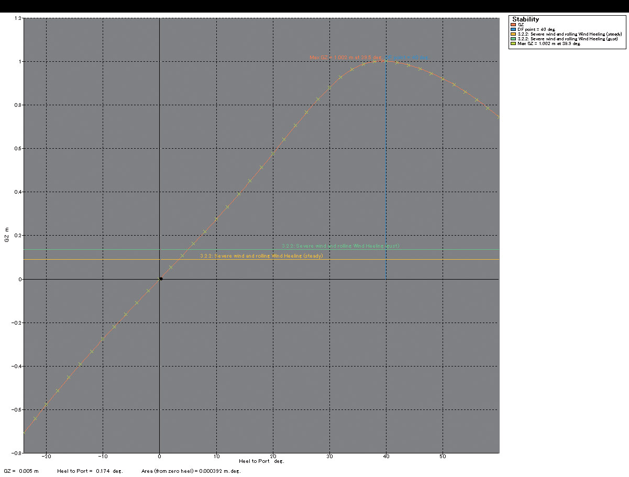The image size is (629, 477).
Task: Select legend entry 'DF point = 40 deg.'
Action: (537, 29)
